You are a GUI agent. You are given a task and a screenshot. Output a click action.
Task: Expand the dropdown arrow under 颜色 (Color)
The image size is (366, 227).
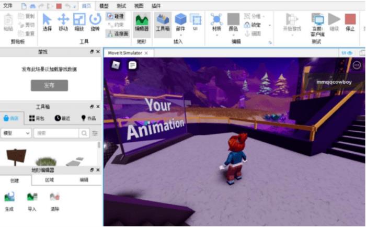coord(233,35)
